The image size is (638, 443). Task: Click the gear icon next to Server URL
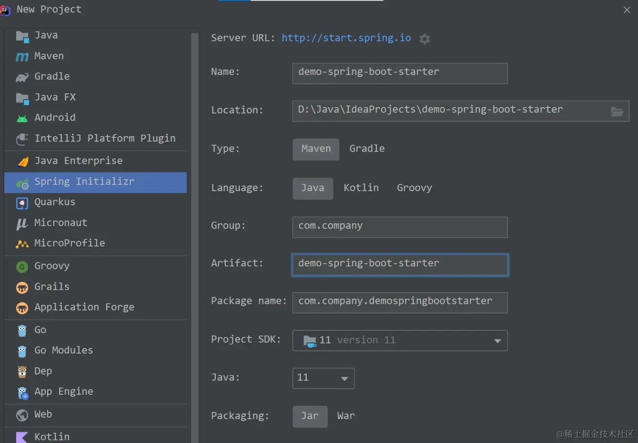[x=425, y=39]
